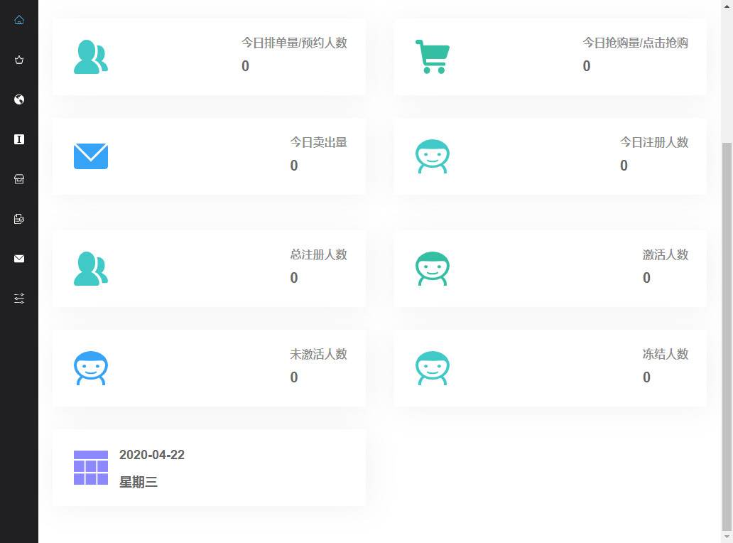Click the 冻结人数 label

(x=665, y=354)
